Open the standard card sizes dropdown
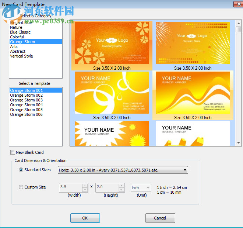Viewport: 243px width, 228px height. [123, 170]
